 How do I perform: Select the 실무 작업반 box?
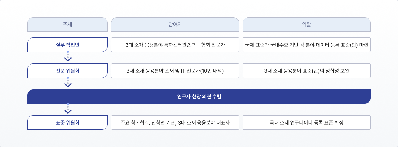pos(67,45)
